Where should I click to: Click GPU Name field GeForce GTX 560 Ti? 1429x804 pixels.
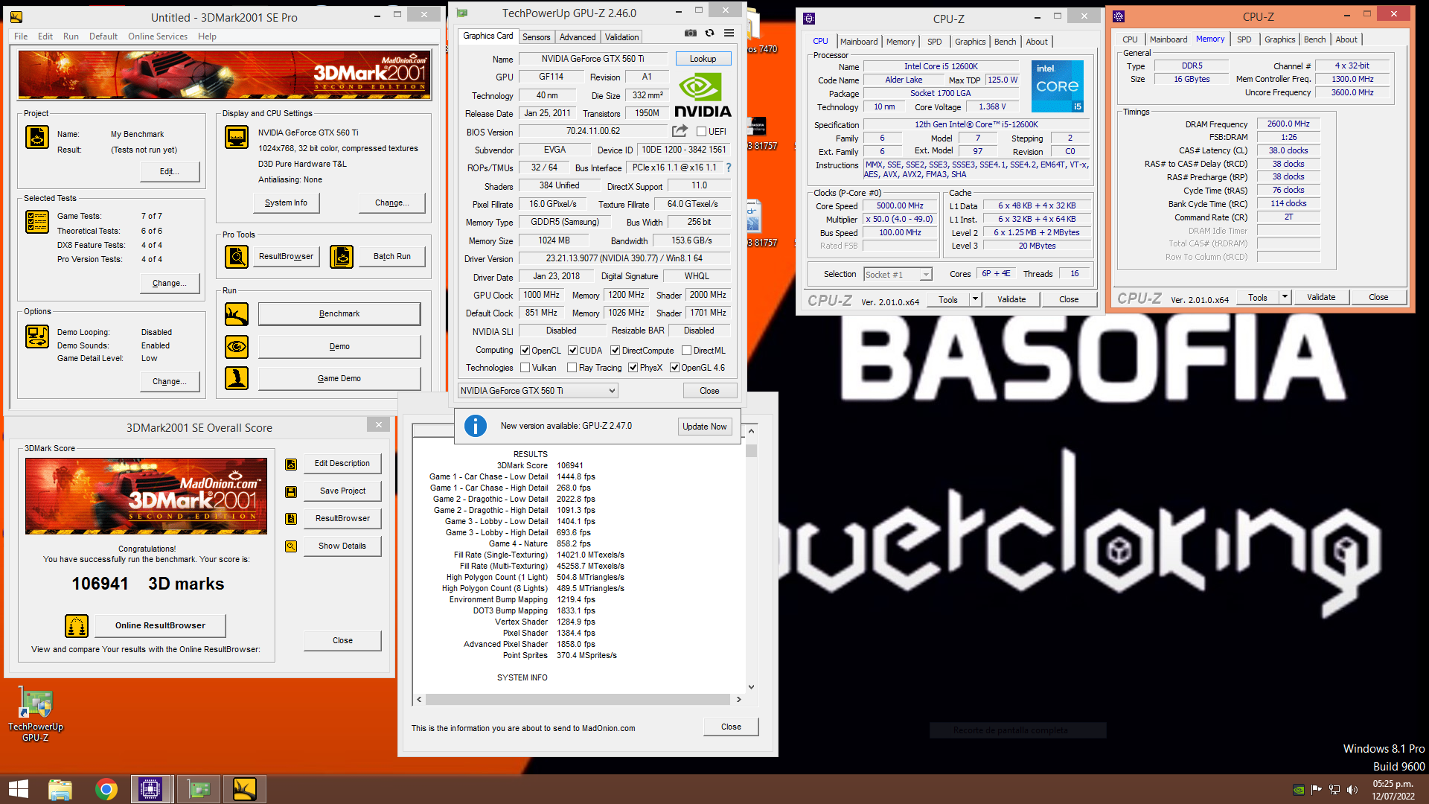click(593, 59)
